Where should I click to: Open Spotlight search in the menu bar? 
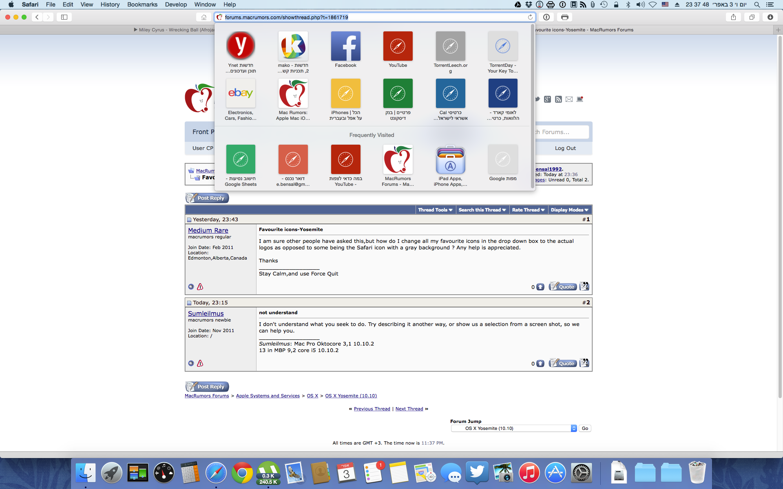(x=757, y=4)
